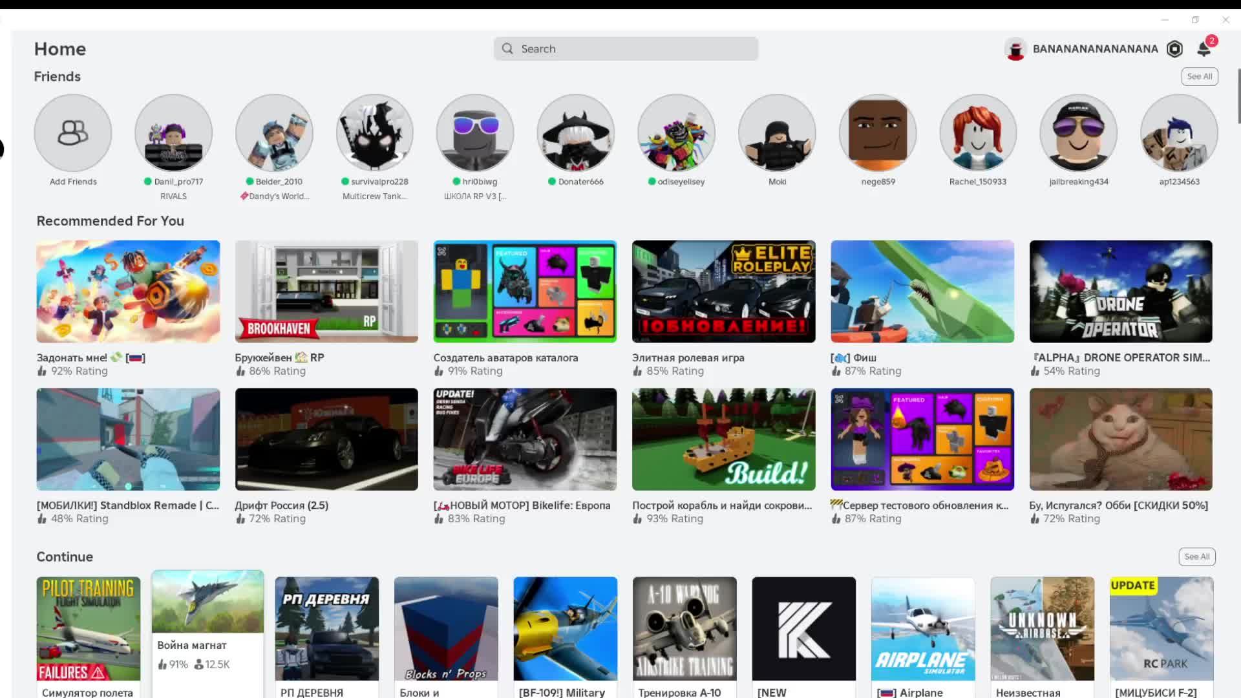Open the Brookhaven RP game thumbnail
The image size is (1241, 698).
(x=326, y=291)
